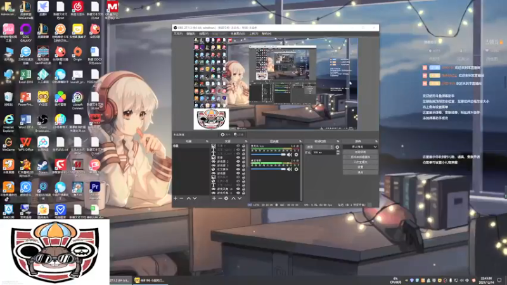507x285 pixels.
Task: Open Ubisoft Connect desktop shortcut
Action: point(77,101)
